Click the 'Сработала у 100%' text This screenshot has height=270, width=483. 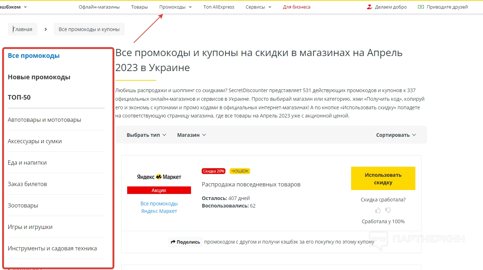click(x=383, y=221)
